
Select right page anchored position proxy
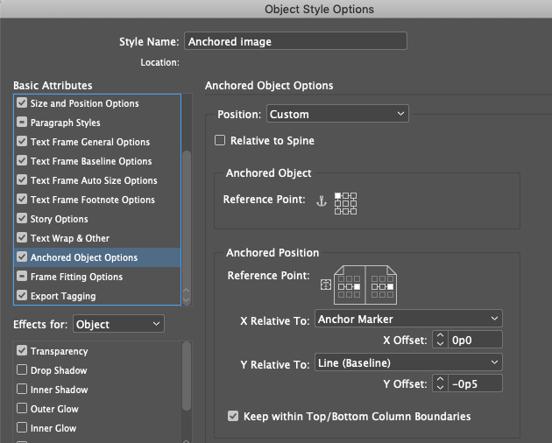pos(382,287)
